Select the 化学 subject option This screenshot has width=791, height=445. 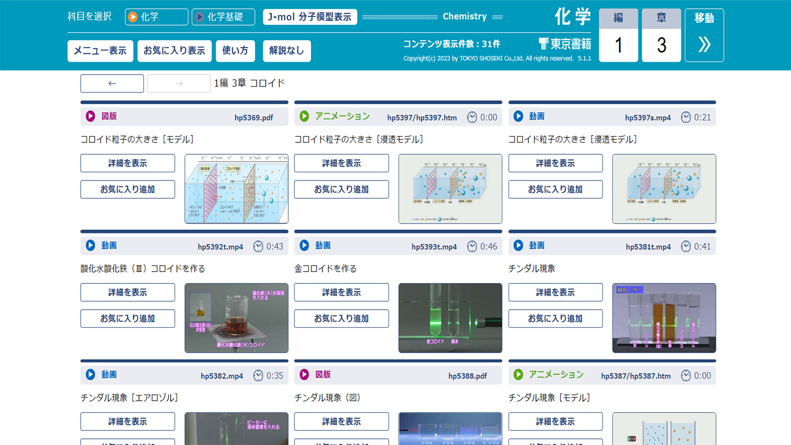coord(156,17)
